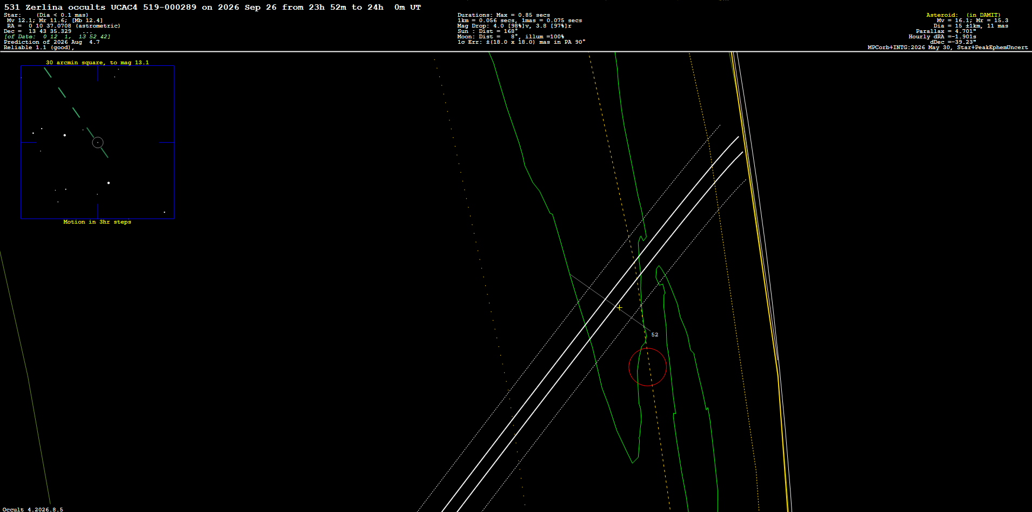Select the "Parallax = 4.701" value

click(946, 31)
